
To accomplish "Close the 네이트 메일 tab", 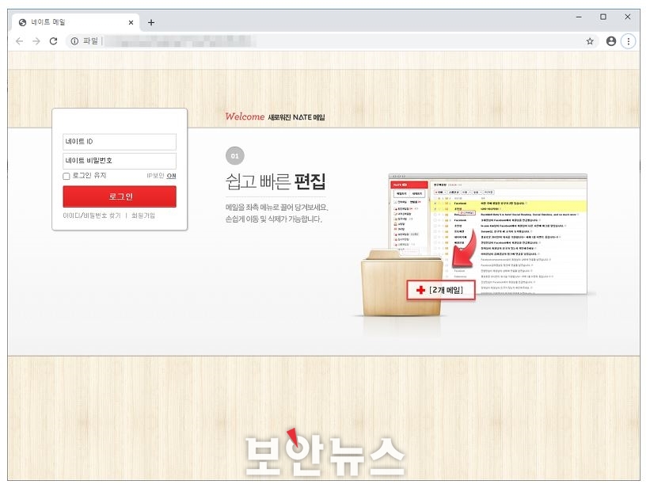I will coord(131,22).
